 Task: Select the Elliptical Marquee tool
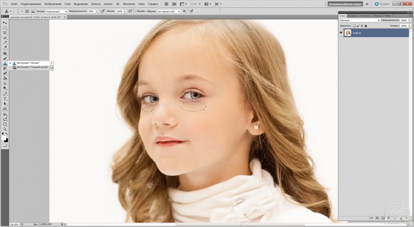pos(5,28)
